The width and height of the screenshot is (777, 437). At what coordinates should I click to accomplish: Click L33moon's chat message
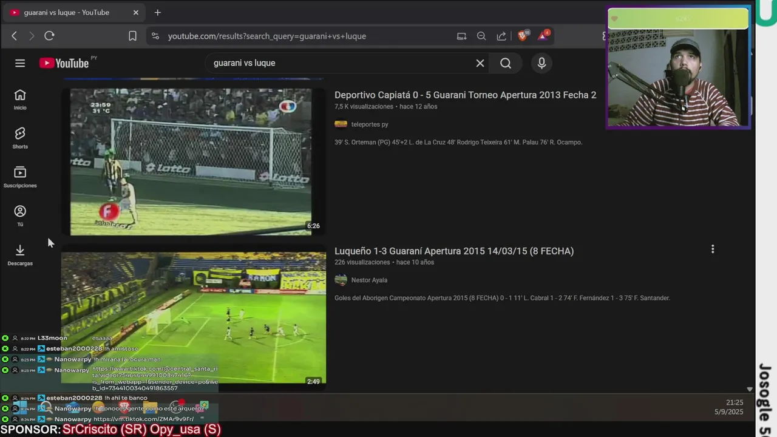pyautogui.click(x=103, y=338)
